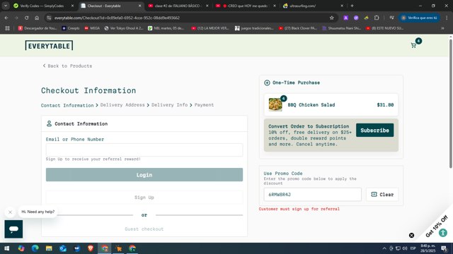Image resolution: width=453 pixels, height=254 pixels.
Task: Select the Delivery Info breadcrumb step
Action: click(x=170, y=105)
